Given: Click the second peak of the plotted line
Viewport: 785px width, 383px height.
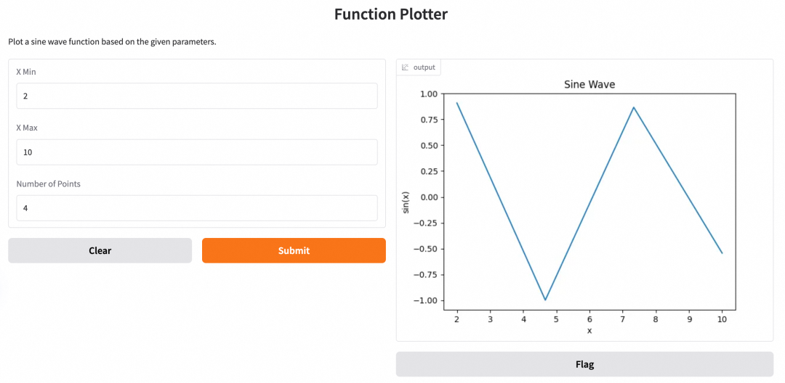Looking at the screenshot, I should click(x=634, y=107).
